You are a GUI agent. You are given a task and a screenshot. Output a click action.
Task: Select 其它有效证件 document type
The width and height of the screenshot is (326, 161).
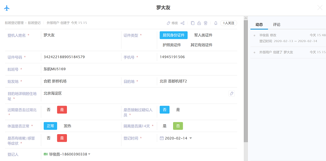(x=202, y=45)
